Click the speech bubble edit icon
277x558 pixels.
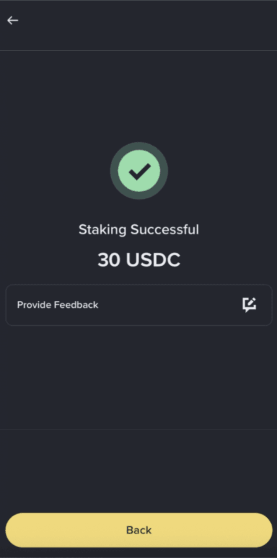(249, 305)
